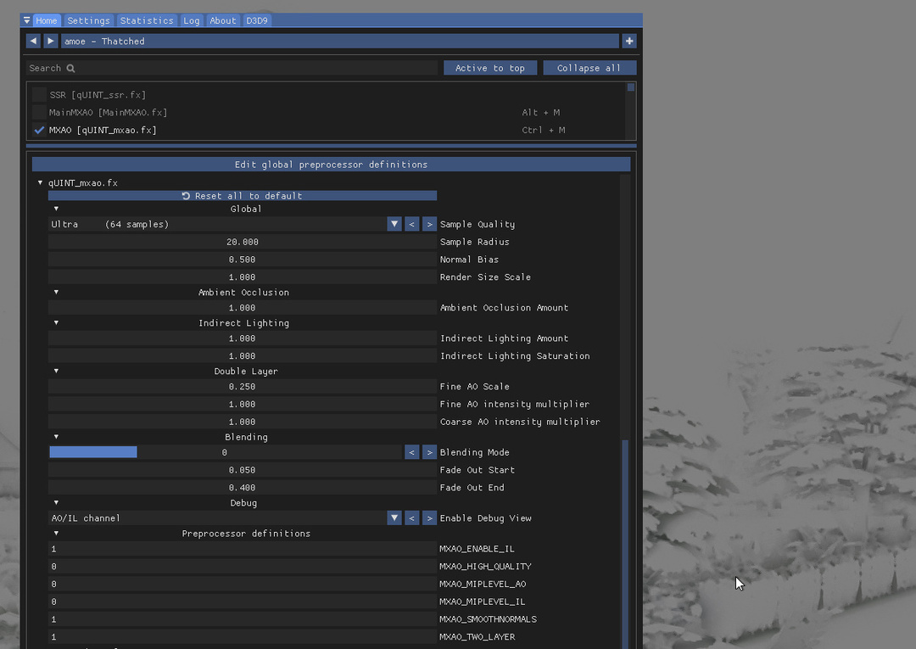The image size is (916, 649).
Task: Add a new preset with plus button
Action: (x=629, y=41)
